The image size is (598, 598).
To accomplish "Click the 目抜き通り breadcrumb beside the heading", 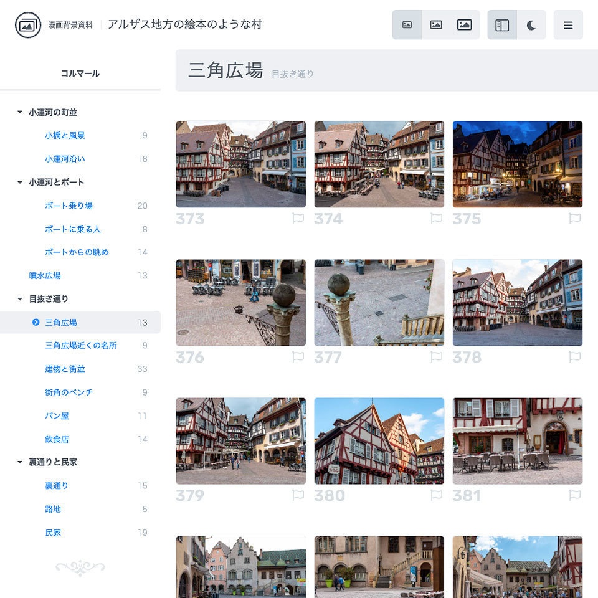I will pos(293,74).
